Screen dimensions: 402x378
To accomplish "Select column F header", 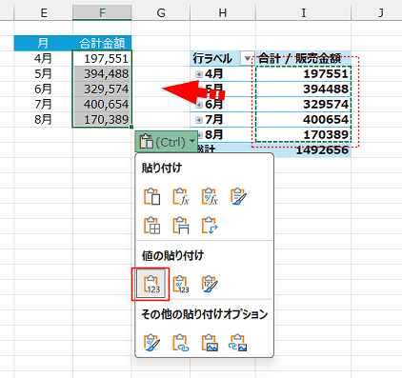I will [x=102, y=13].
